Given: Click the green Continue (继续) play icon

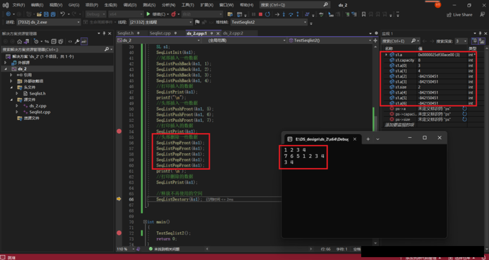Looking at the screenshot, I should [x=148, y=14].
